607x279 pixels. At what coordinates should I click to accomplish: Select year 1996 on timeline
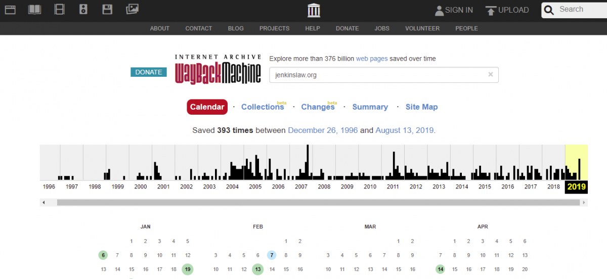49,187
